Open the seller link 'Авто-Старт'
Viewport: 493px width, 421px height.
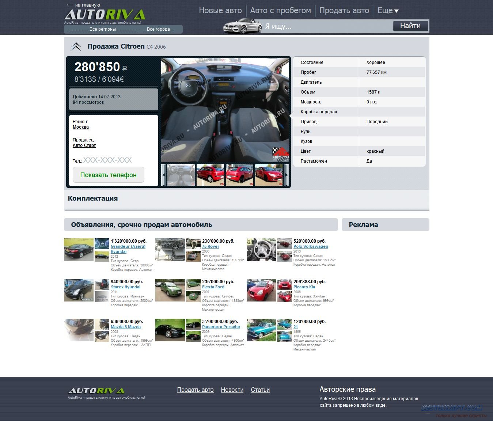click(x=84, y=145)
